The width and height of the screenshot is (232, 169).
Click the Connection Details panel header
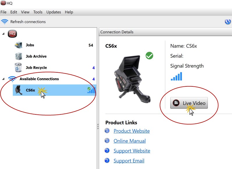tap(165, 32)
